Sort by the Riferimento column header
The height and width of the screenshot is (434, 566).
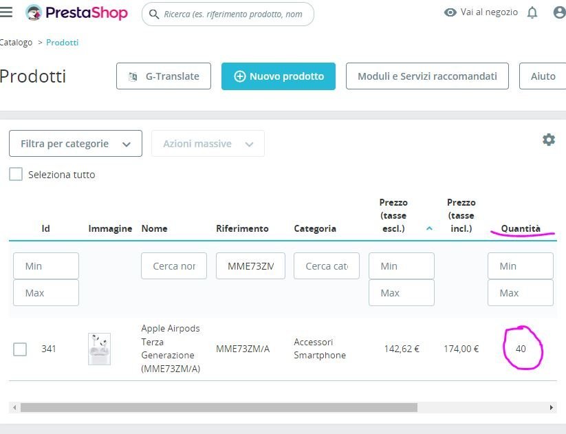click(242, 228)
